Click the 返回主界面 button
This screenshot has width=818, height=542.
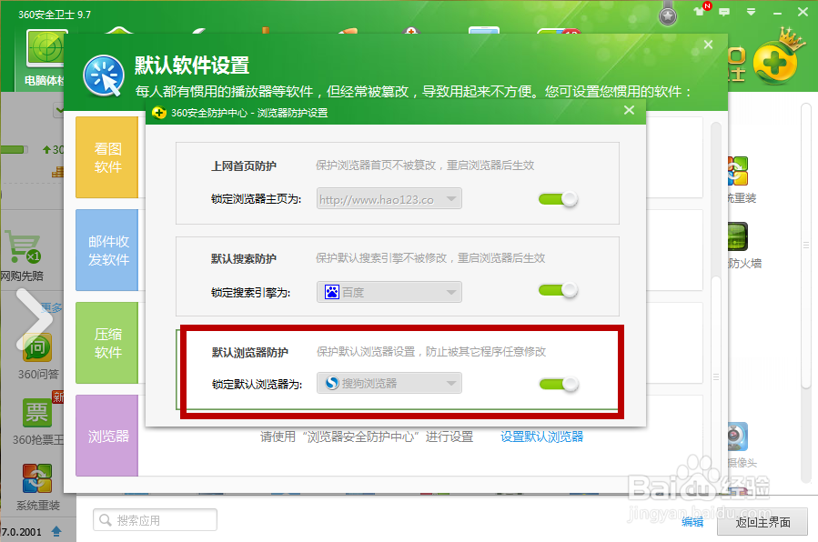tap(762, 522)
